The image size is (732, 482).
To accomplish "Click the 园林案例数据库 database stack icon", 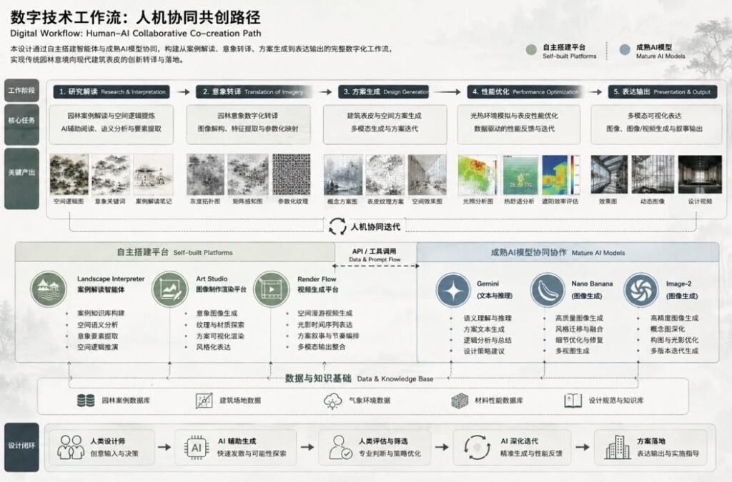I will pyautogui.click(x=86, y=401).
